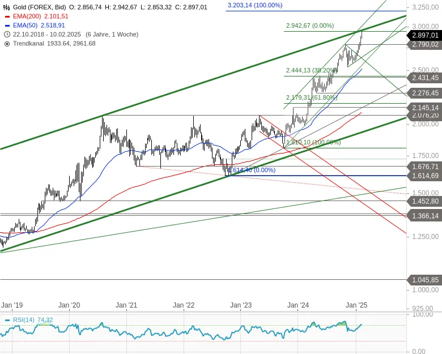Click the 2.942,67 (0.00%) Fibonacci label

310,25
